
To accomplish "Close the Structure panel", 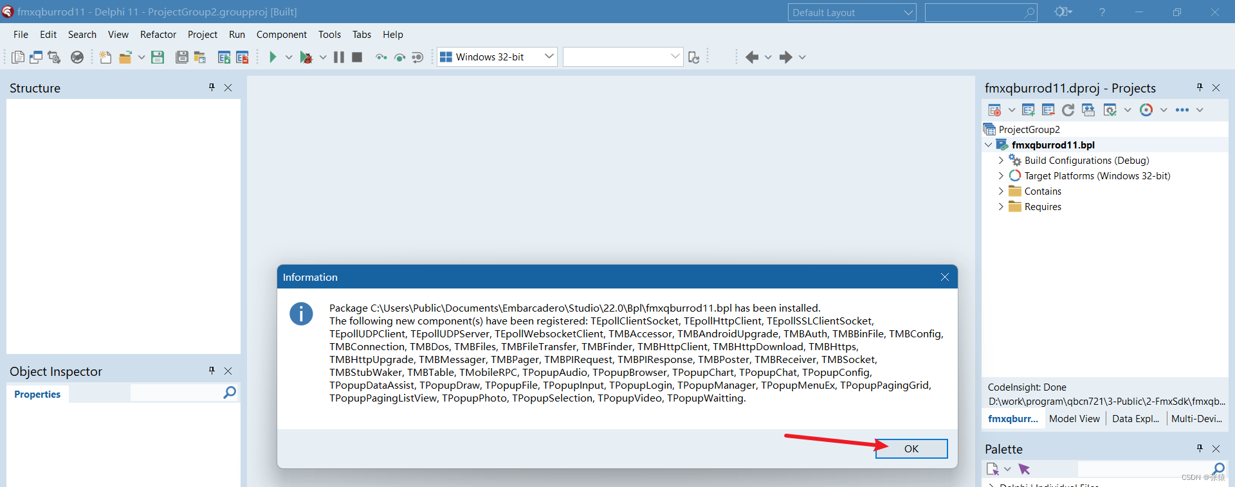I will (x=228, y=87).
